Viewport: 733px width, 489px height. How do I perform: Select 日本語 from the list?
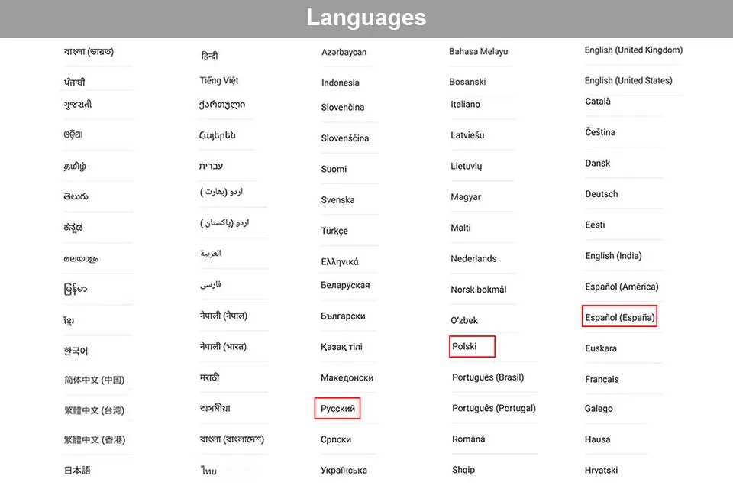(77, 471)
